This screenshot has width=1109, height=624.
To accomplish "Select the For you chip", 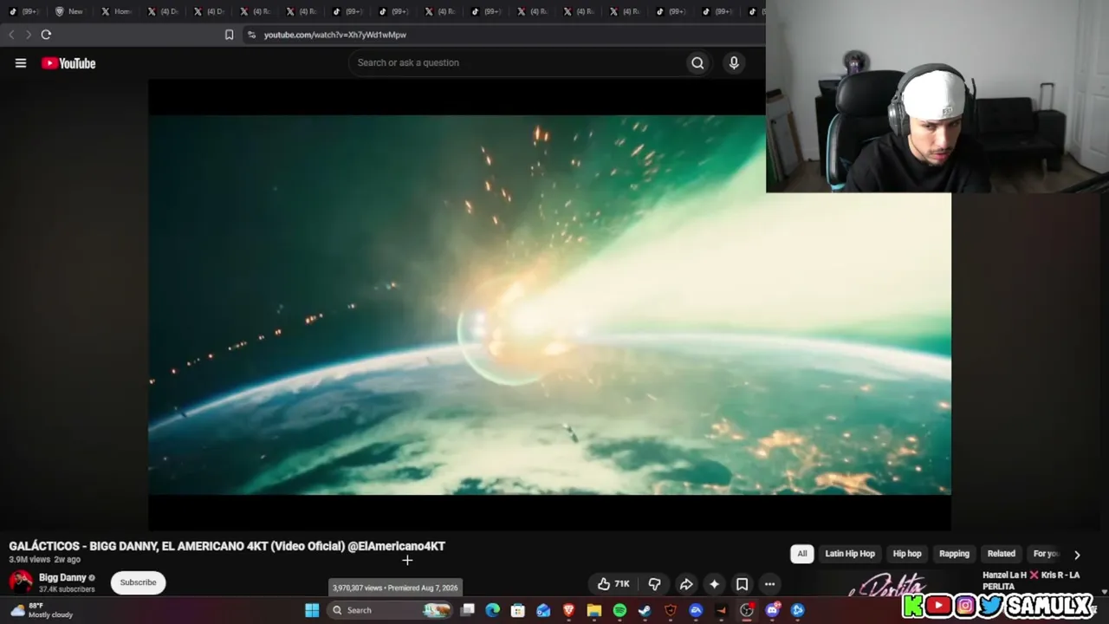I will (x=1045, y=554).
